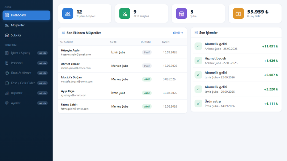This screenshot has width=287, height=161.
Task: Select İşlem / Sipariş menu entry
Action: point(26,53)
